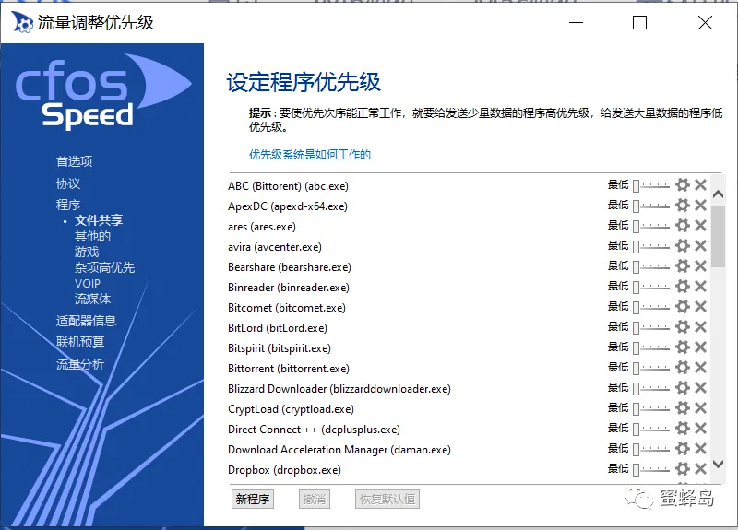Delete ApexDC entry with X icon
Viewport: 738px width, 530px height.
point(700,205)
